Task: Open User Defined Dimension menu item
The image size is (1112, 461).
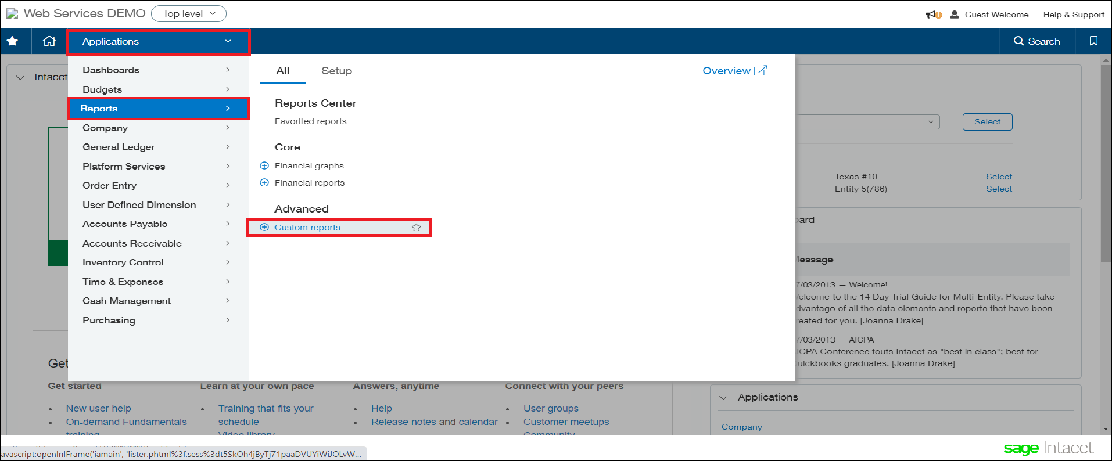Action: (158, 204)
